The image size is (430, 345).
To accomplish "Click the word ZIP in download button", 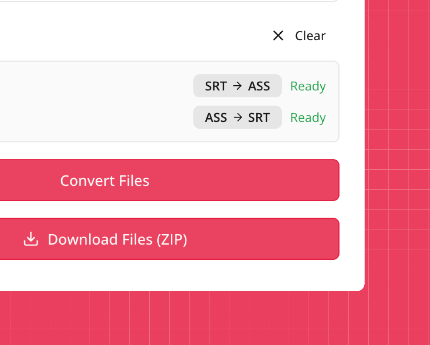I will [x=171, y=239].
